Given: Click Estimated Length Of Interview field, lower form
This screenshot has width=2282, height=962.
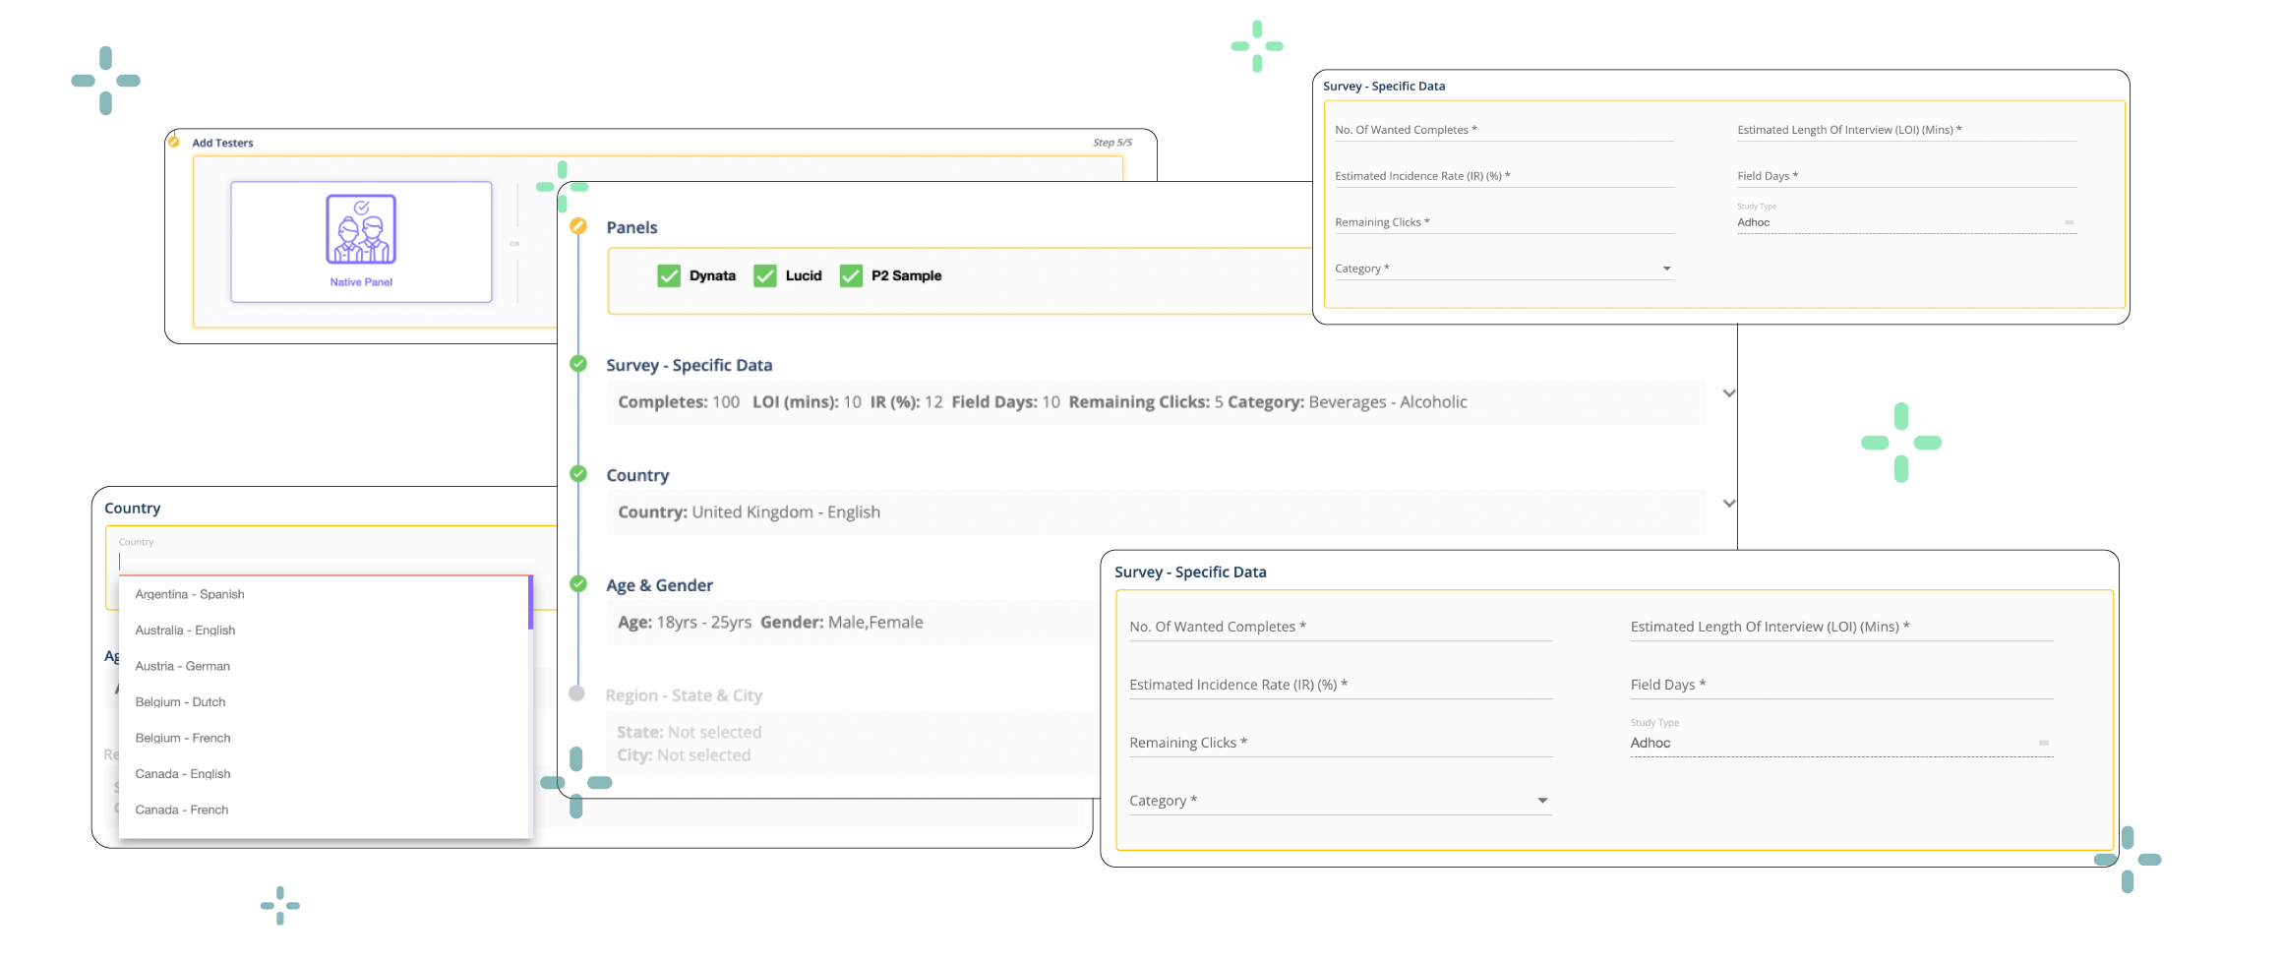Looking at the screenshot, I should [1841, 627].
